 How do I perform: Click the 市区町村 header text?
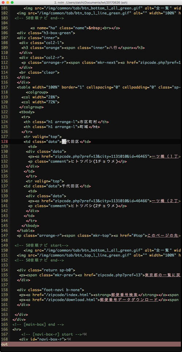coord(89,122)
